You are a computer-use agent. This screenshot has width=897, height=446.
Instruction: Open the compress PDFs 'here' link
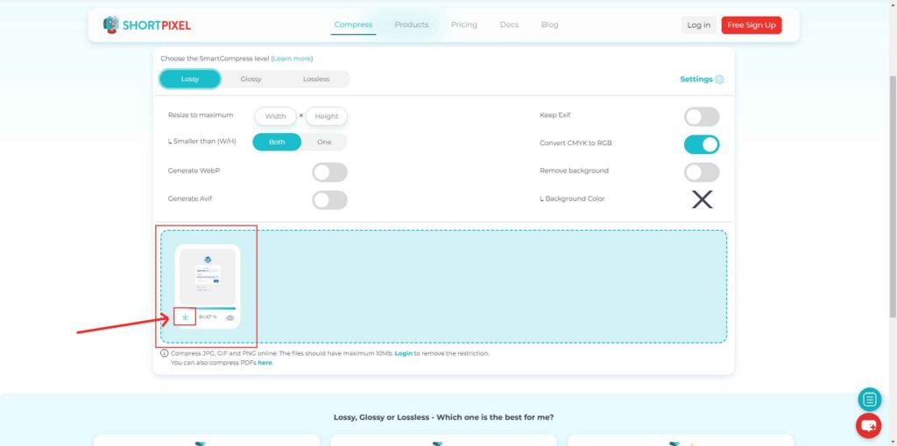(265, 363)
